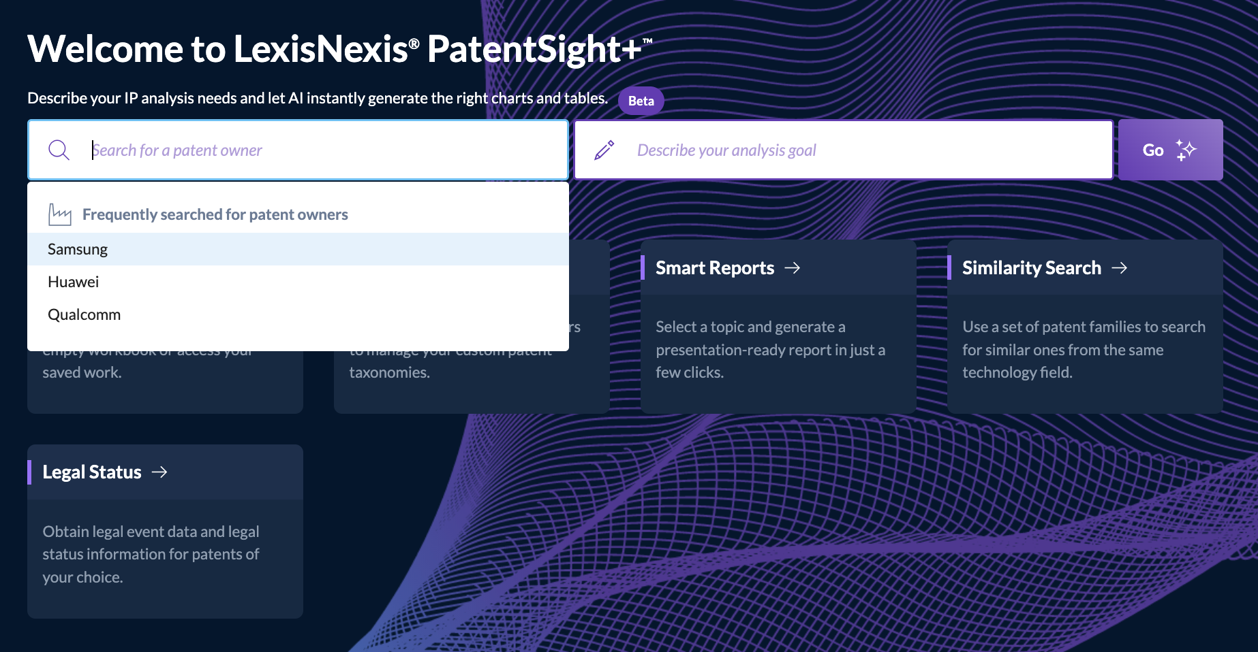This screenshot has width=1258, height=652.
Task: Open the Similarity Search card title
Action: [x=1032, y=268]
